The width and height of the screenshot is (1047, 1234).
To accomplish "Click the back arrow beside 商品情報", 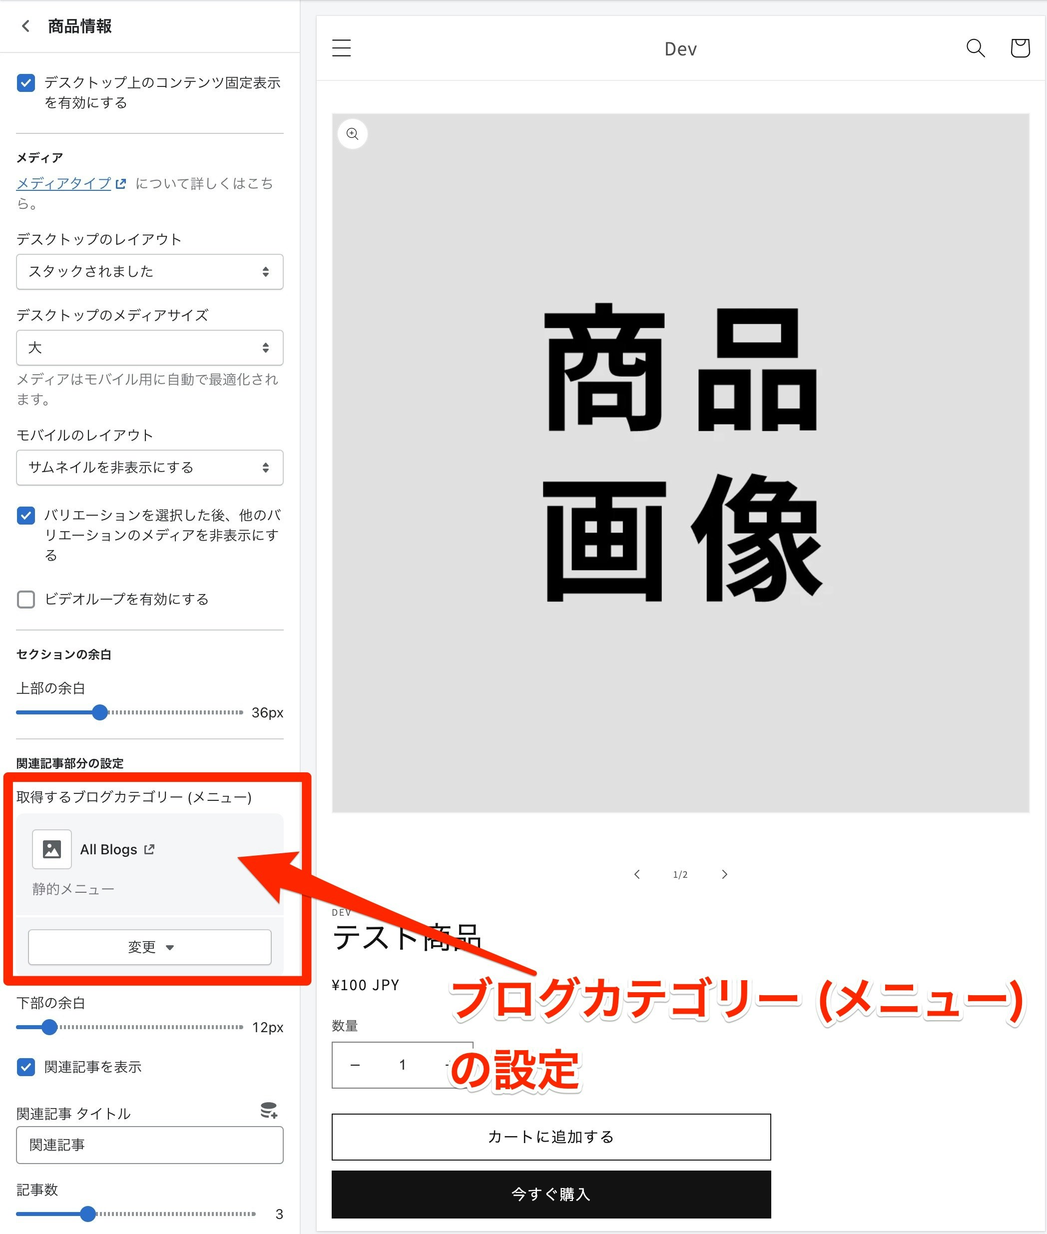I will coord(26,26).
